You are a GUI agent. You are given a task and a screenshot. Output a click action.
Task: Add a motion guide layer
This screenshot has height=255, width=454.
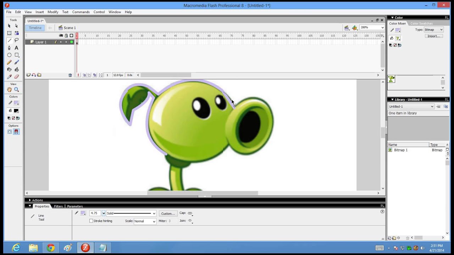(34, 75)
